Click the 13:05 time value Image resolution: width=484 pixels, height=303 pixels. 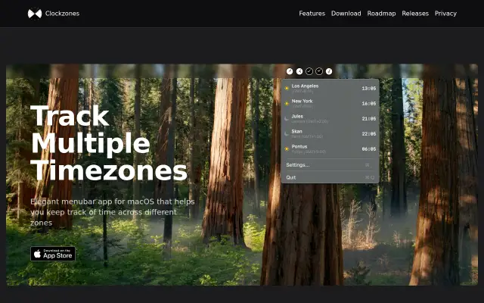[x=369, y=89]
